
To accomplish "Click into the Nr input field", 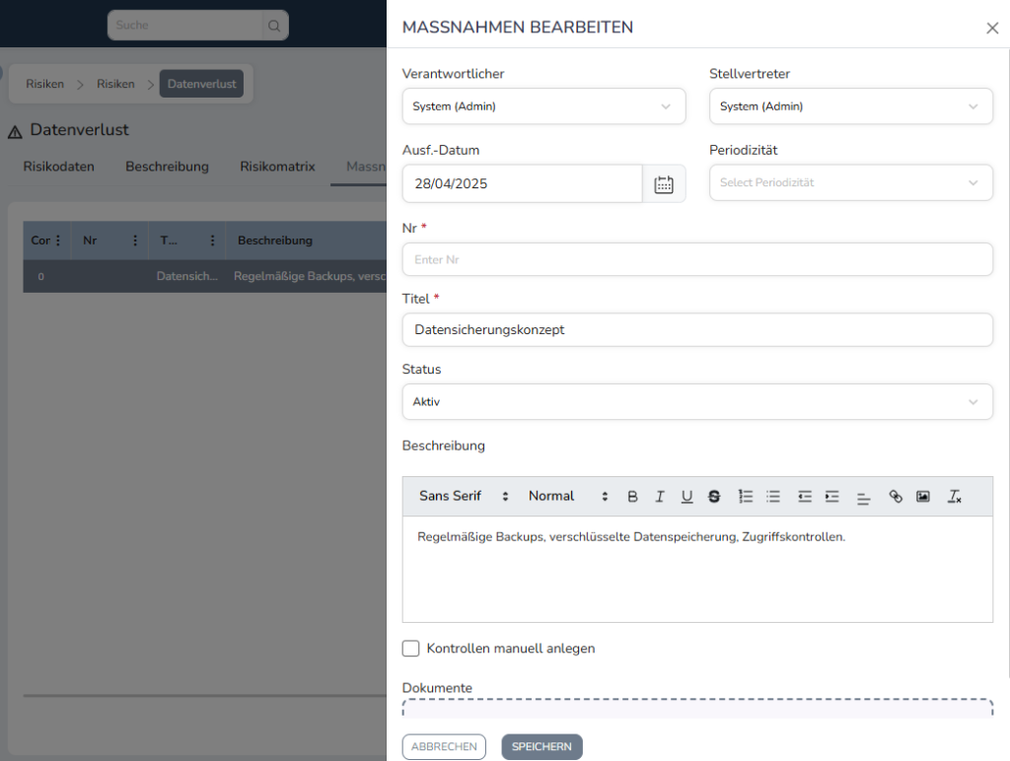I will point(696,260).
